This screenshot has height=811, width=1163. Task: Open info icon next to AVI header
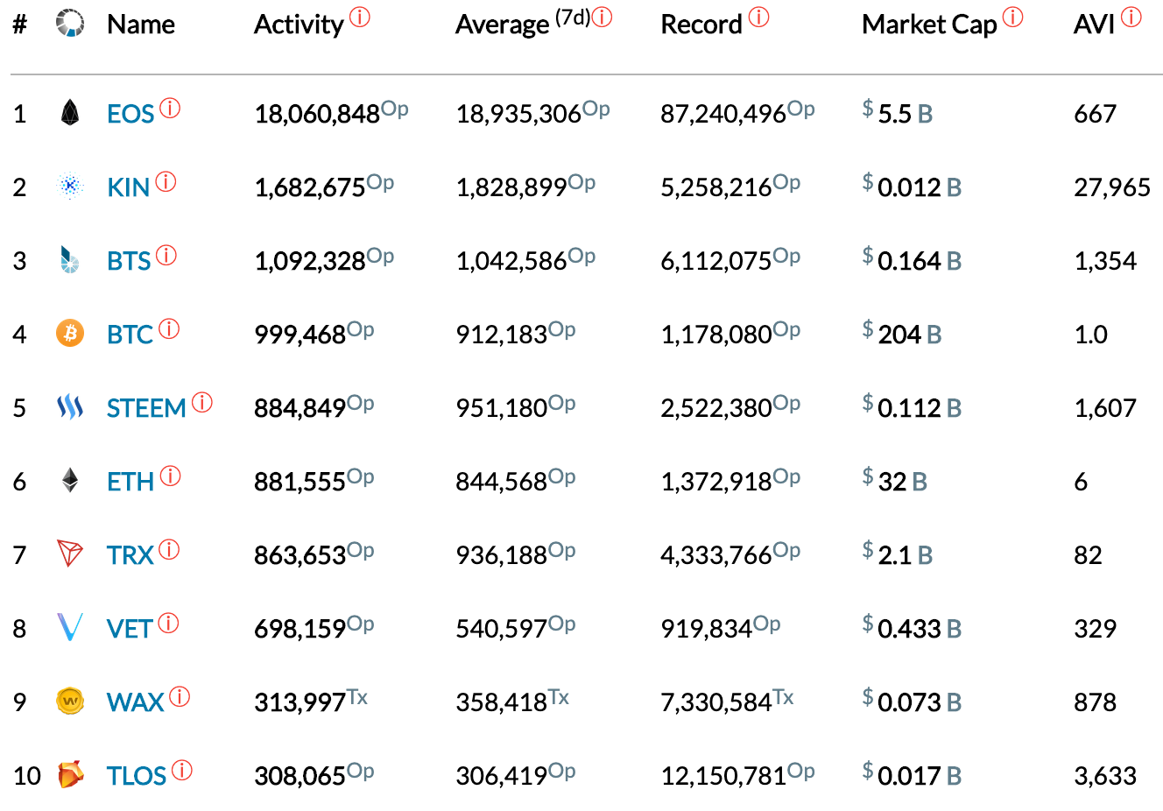[1131, 17]
